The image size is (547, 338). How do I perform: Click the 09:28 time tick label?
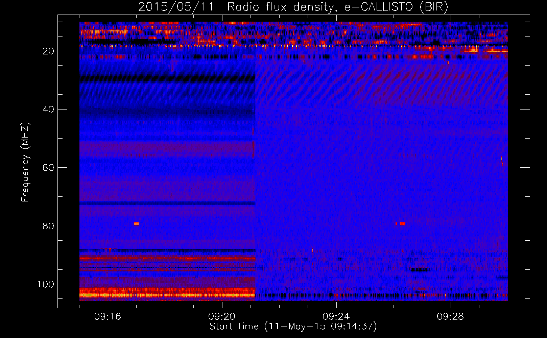click(x=450, y=317)
